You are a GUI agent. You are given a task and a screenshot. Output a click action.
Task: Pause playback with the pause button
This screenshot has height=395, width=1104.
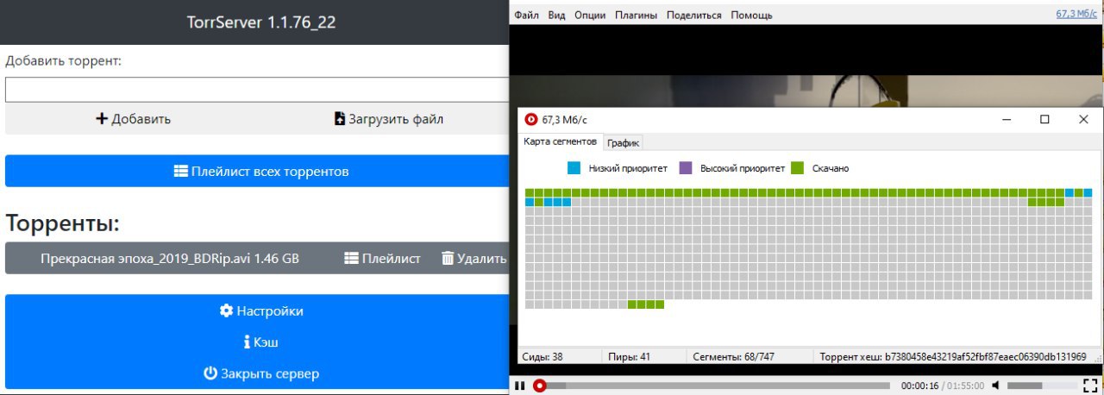point(519,386)
